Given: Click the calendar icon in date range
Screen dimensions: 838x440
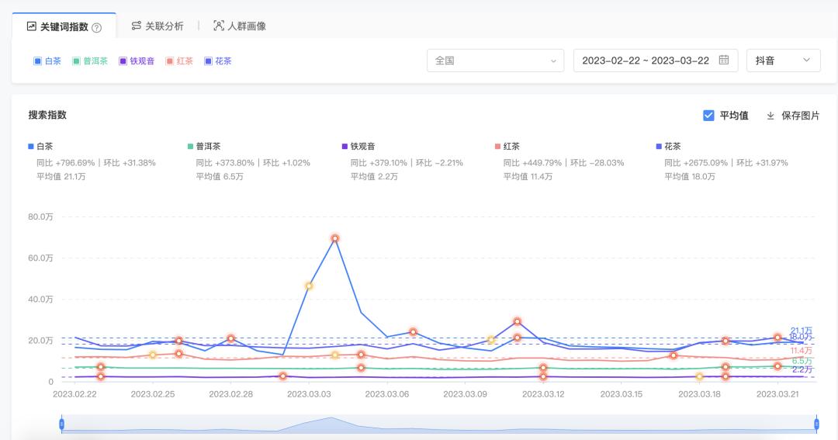Looking at the screenshot, I should (723, 61).
